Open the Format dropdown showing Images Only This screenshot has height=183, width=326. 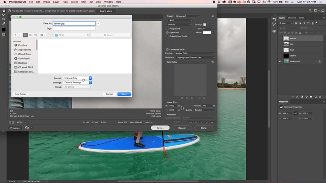coord(77,78)
